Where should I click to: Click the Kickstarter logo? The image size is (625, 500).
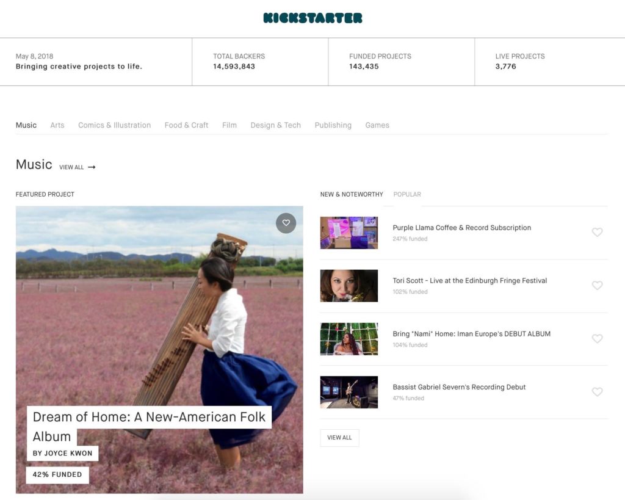pos(312,18)
